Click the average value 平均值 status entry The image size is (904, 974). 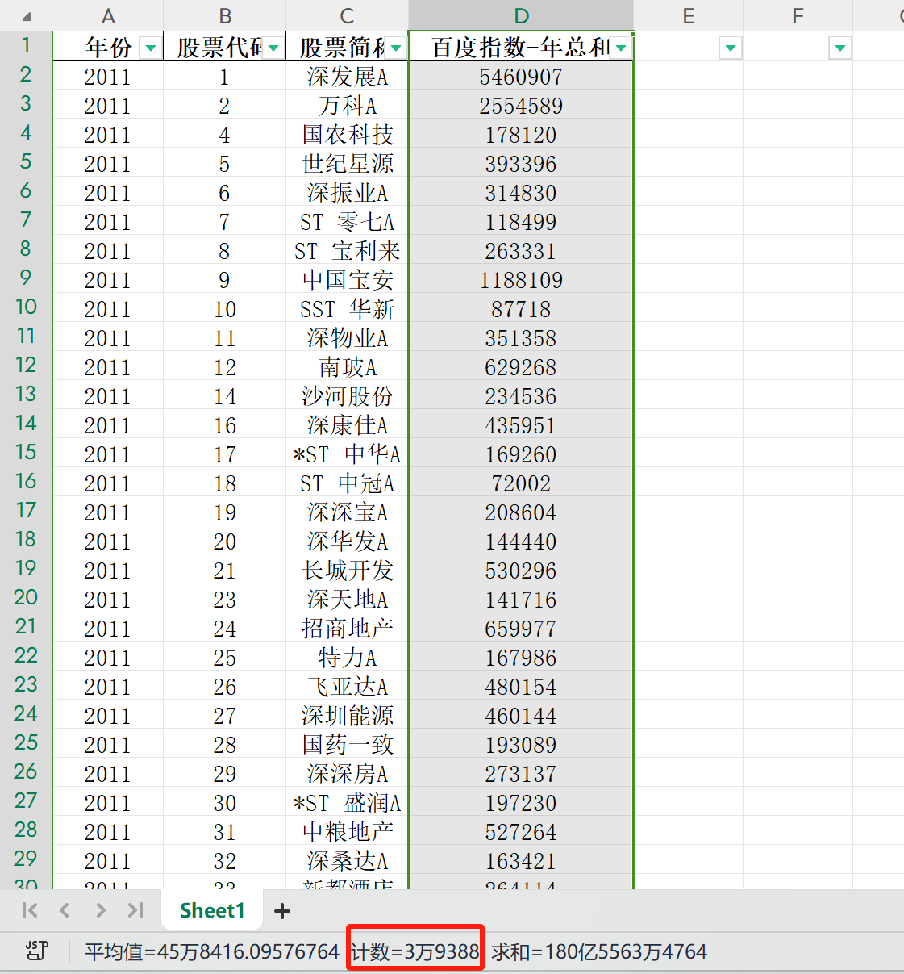212,951
